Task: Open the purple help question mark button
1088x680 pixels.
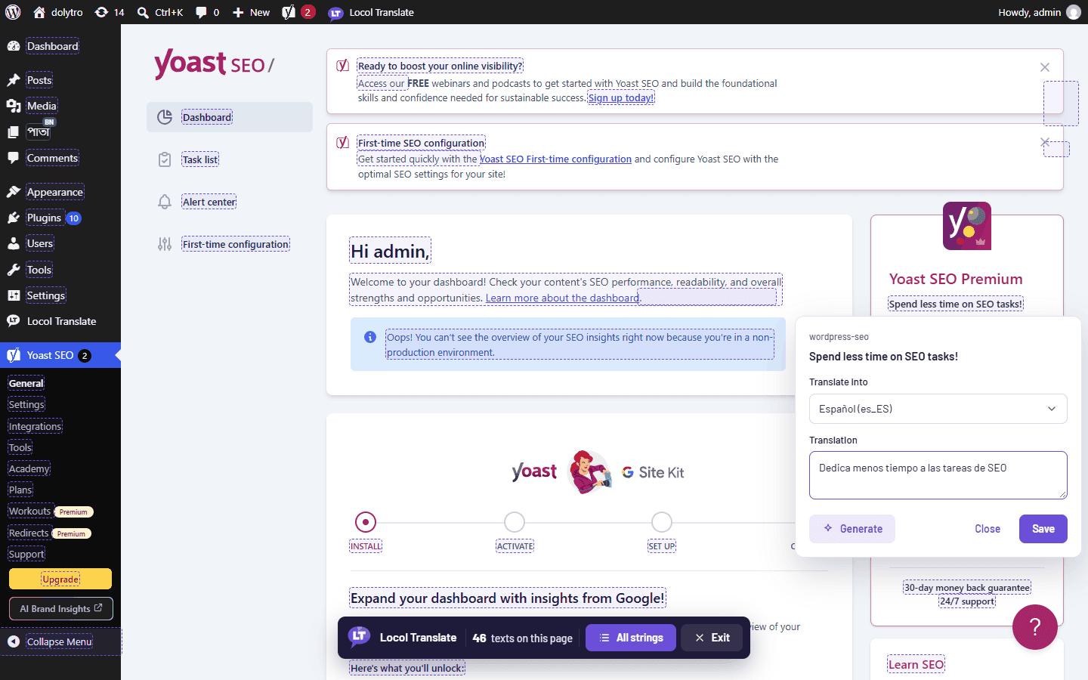Action: click(x=1035, y=627)
